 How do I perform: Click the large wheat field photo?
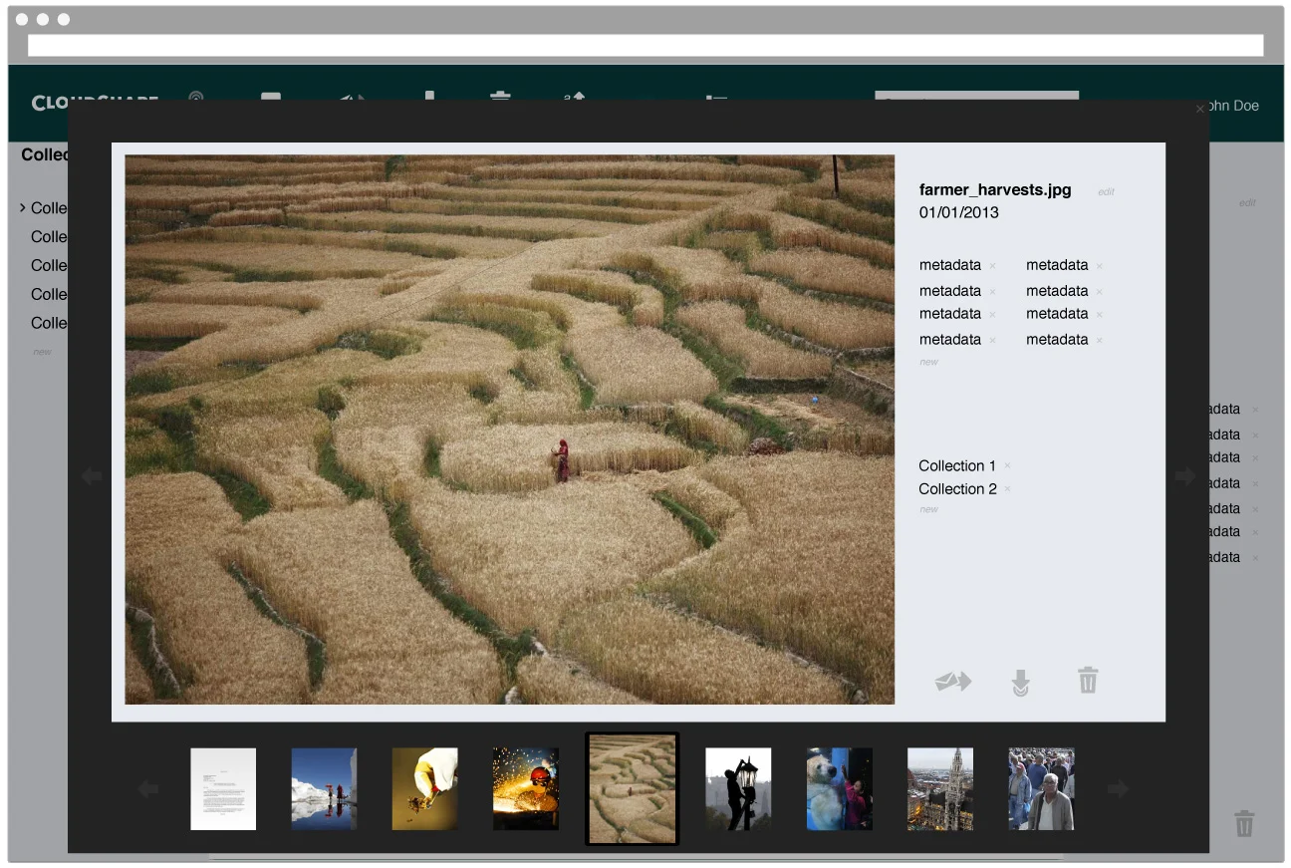tap(509, 430)
